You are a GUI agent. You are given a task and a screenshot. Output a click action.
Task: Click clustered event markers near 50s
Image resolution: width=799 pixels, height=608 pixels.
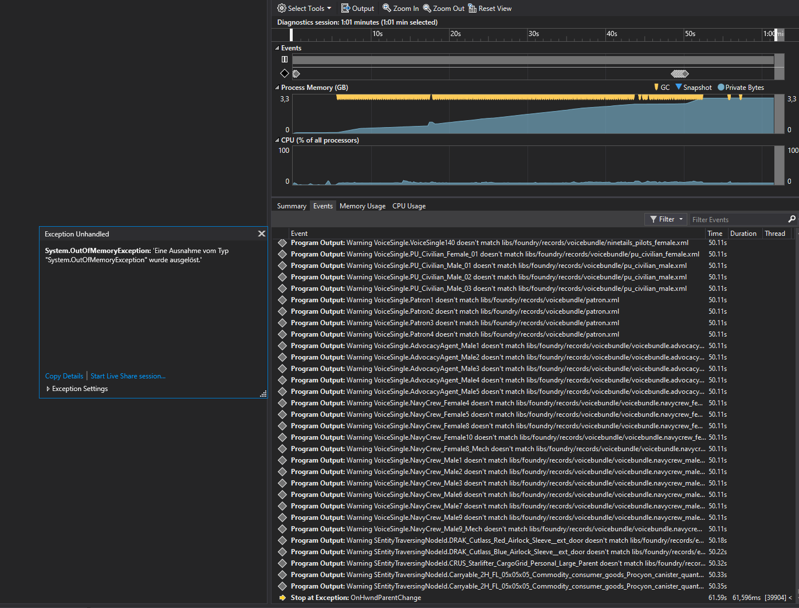point(680,73)
